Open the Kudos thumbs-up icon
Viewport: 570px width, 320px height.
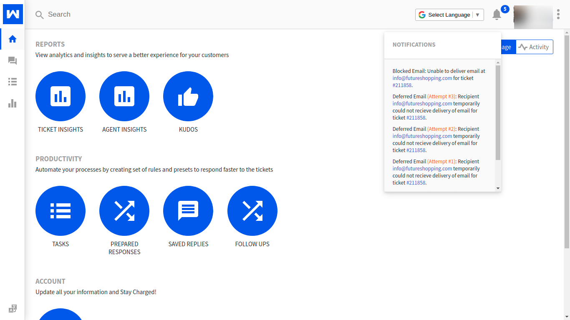(188, 96)
